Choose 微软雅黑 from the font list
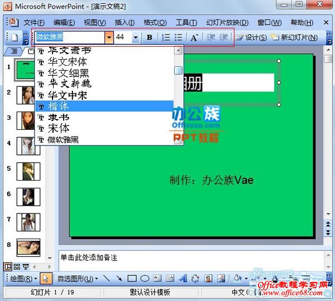Image resolution: width=335 pixels, height=301 pixels. click(105, 140)
